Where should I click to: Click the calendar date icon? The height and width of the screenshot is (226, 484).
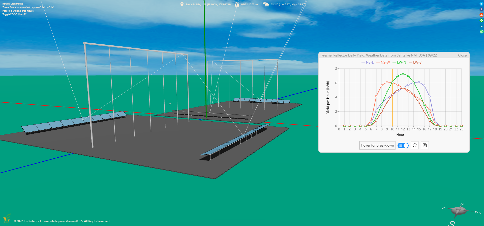(x=237, y=4)
